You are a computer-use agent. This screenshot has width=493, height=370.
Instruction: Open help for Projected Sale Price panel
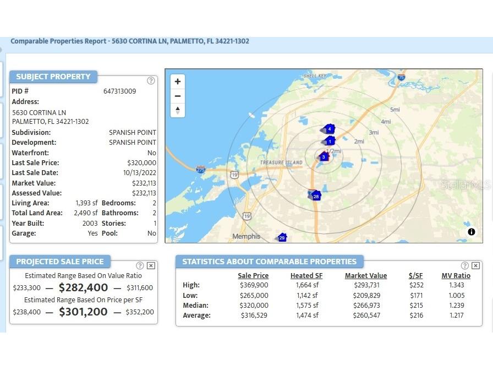140,265
